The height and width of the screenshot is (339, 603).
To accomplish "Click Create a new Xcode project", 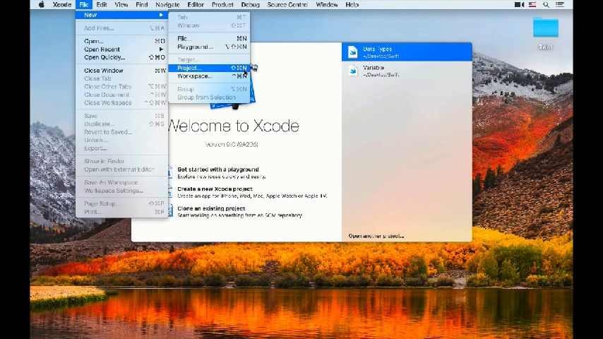I will (x=215, y=189).
